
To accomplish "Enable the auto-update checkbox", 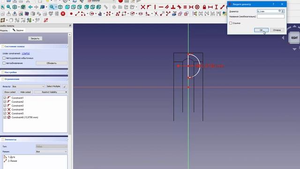I will [x=4, y=63].
